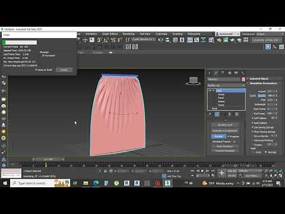Toggle the Percent Snap icon

113,40
